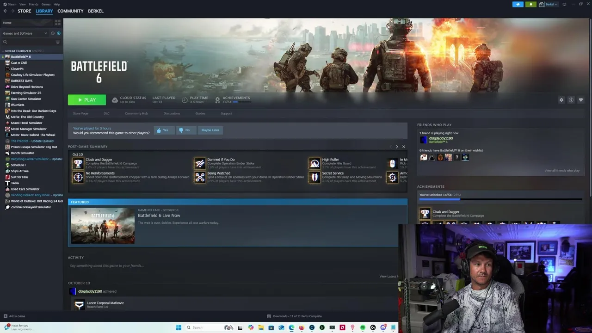This screenshot has height=333, width=592.
Task: Open the View menu
Action: click(x=22, y=4)
